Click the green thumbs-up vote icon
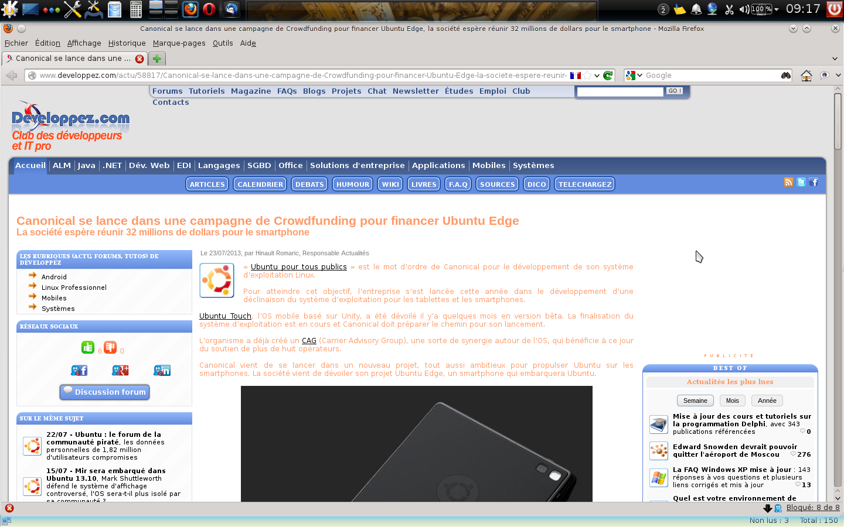This screenshot has width=844, height=527. click(x=88, y=347)
